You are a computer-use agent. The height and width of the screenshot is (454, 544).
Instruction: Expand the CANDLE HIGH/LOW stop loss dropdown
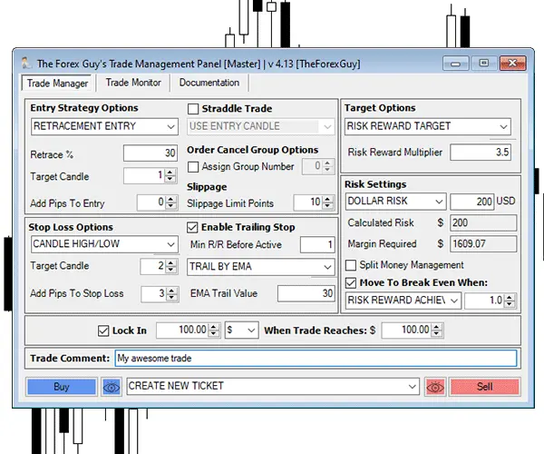coord(104,244)
